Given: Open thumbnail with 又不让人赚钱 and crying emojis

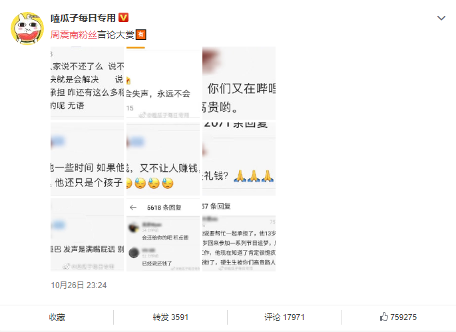Looking at the screenshot, I should point(163,159).
